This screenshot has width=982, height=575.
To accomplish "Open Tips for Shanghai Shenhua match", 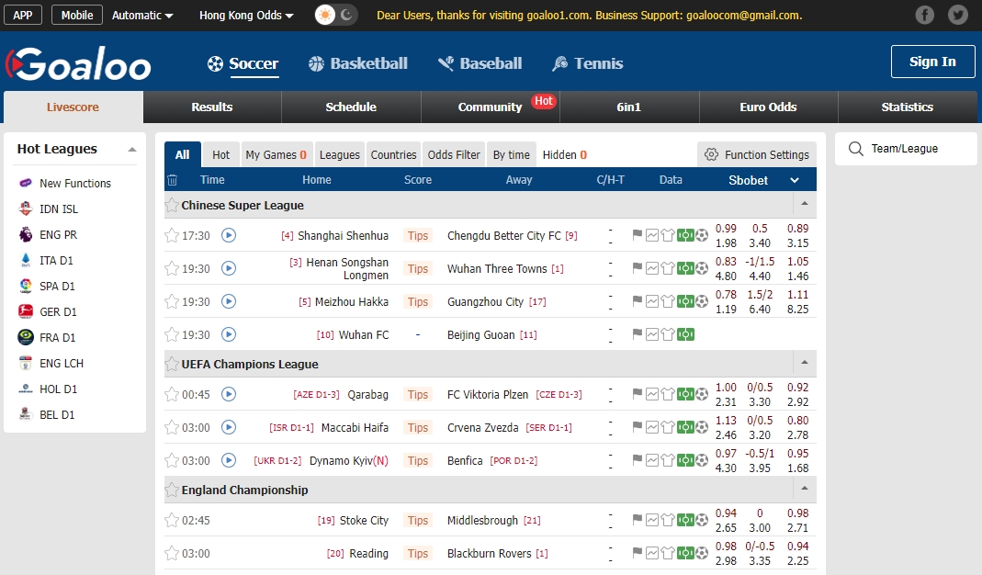I will coord(418,235).
